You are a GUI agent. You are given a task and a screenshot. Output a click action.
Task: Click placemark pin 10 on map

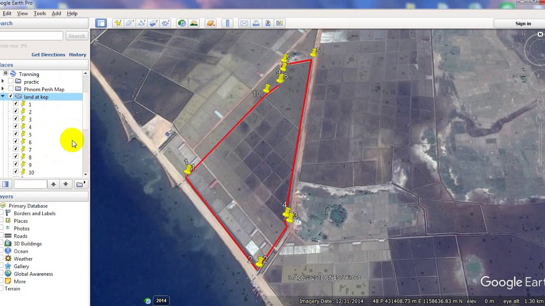click(x=267, y=89)
